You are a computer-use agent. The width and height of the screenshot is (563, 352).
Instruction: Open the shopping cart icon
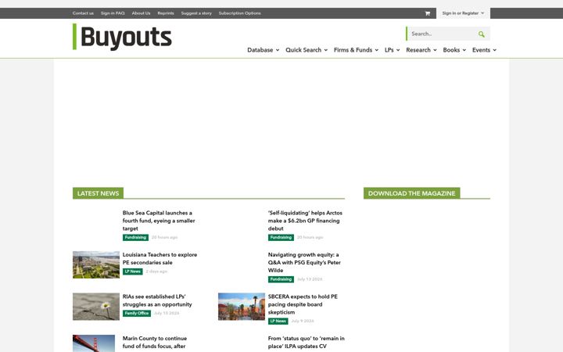[x=427, y=13]
